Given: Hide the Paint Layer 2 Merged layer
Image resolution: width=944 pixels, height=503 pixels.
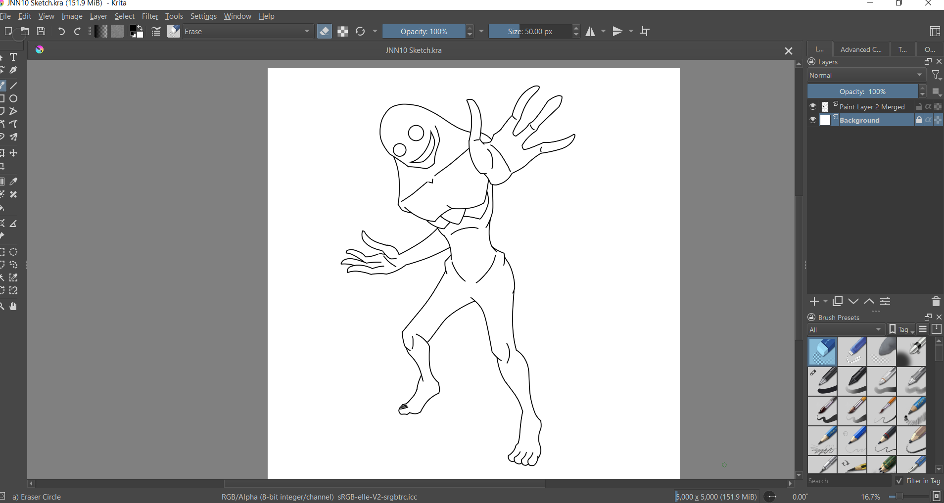Looking at the screenshot, I should [x=813, y=107].
